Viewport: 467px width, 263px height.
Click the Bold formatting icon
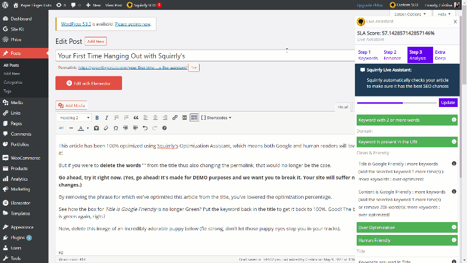pyautogui.click(x=97, y=117)
